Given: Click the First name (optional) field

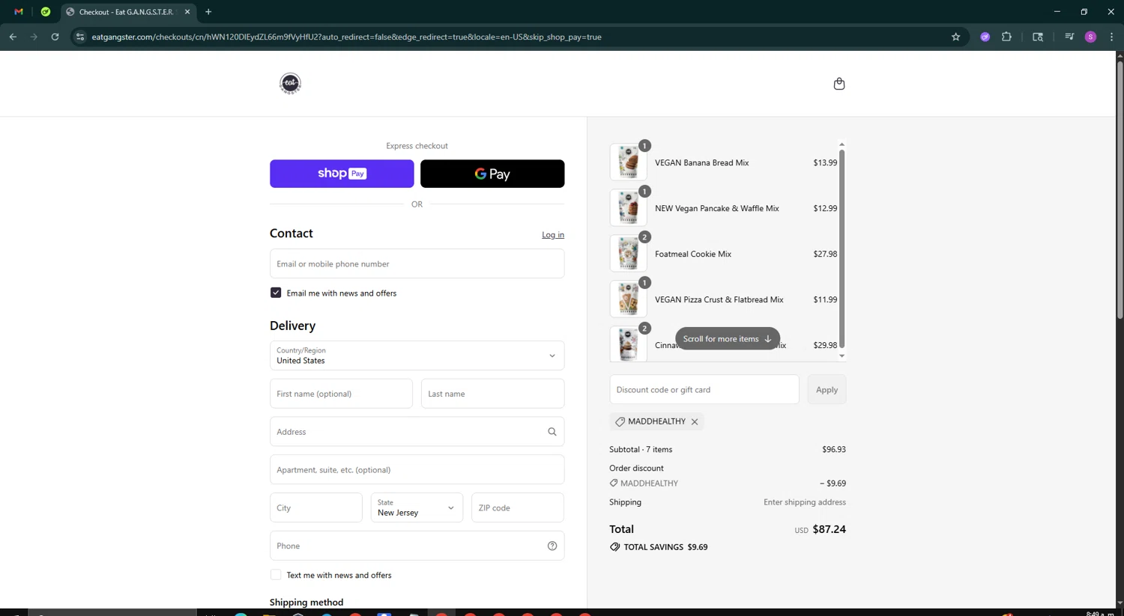Looking at the screenshot, I should coord(341,394).
